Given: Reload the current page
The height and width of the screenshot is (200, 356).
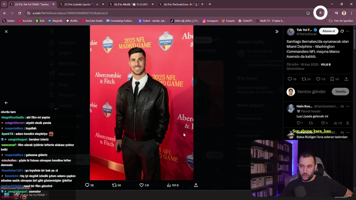Looking at the screenshot, I should pyautogui.click(x=19, y=13).
